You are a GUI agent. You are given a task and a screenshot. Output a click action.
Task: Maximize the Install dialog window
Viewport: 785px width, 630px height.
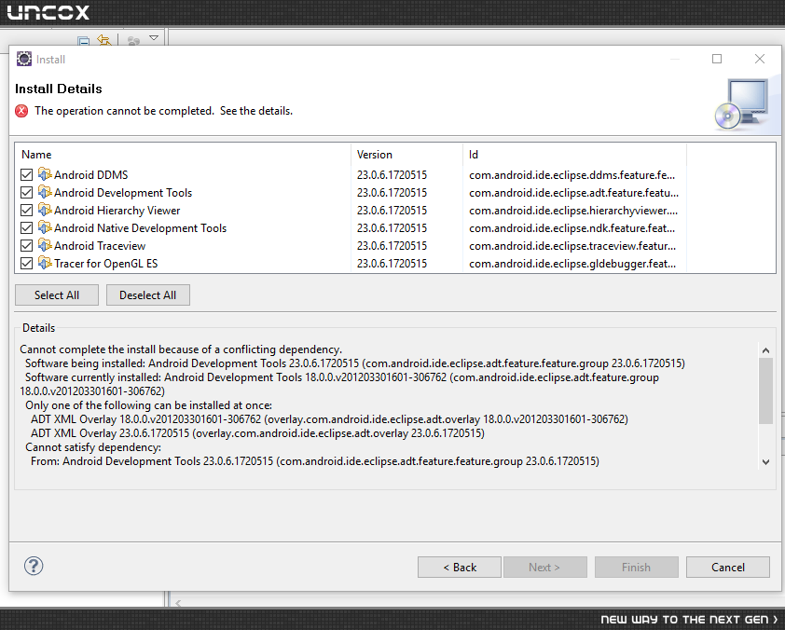(x=717, y=59)
